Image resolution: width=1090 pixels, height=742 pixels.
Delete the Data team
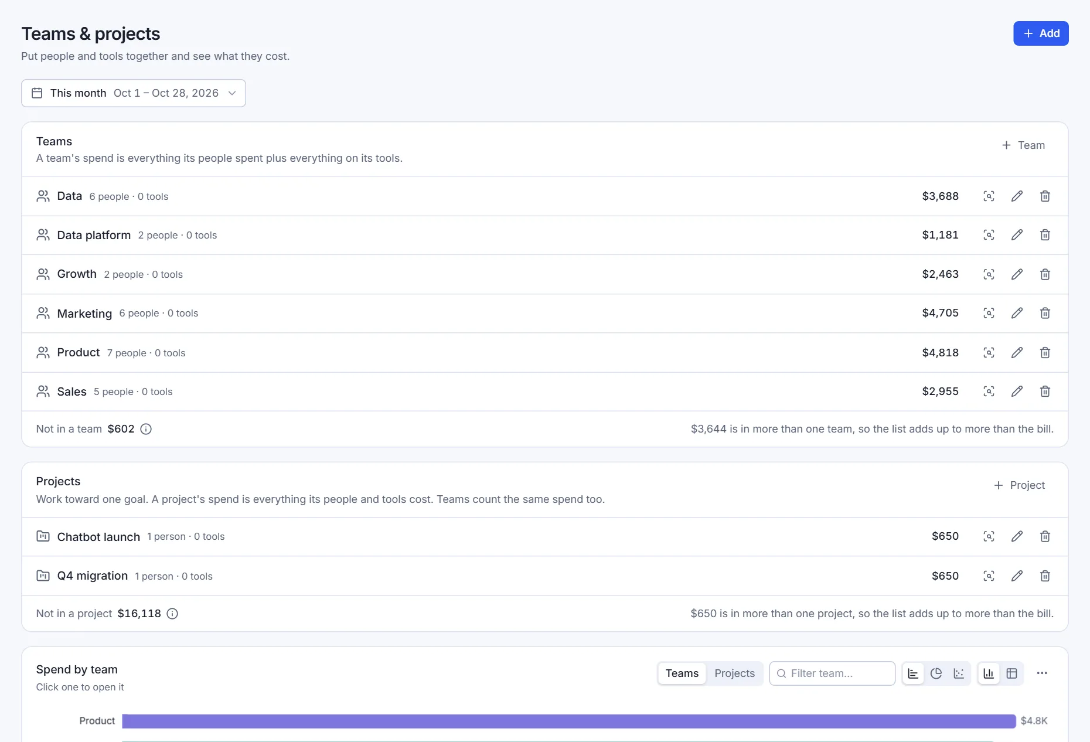coord(1045,196)
